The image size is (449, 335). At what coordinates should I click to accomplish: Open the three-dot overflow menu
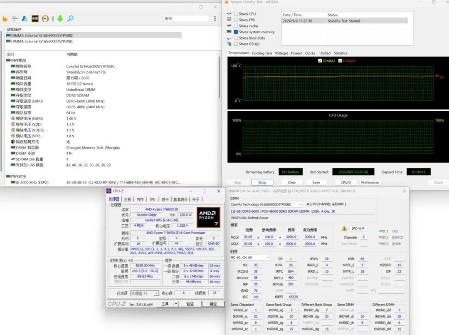coord(215,19)
